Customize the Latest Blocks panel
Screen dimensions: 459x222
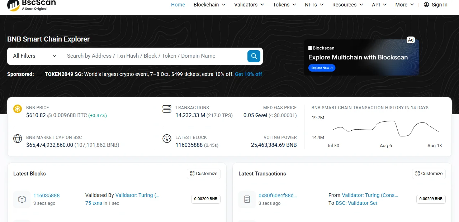pos(204,174)
